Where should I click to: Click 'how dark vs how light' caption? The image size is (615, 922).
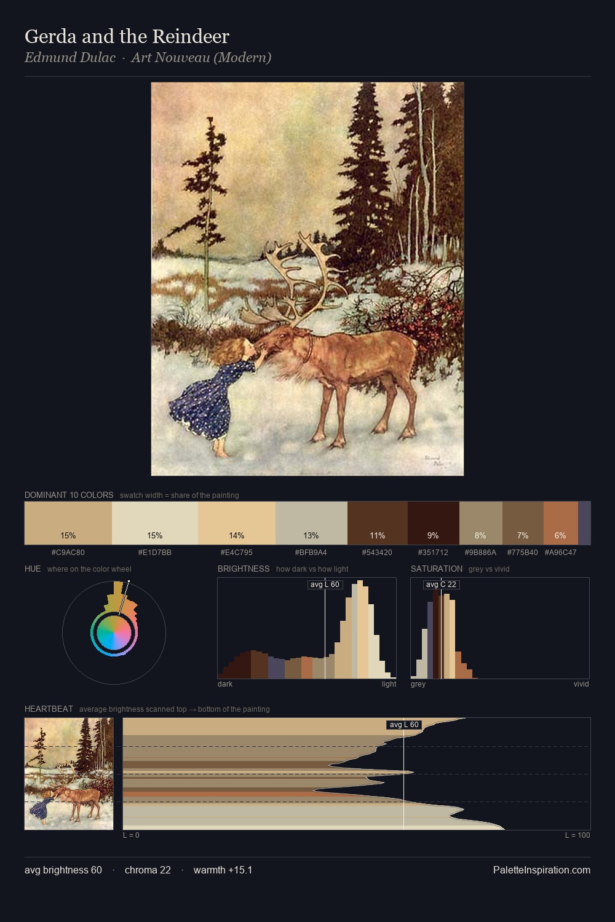click(312, 569)
